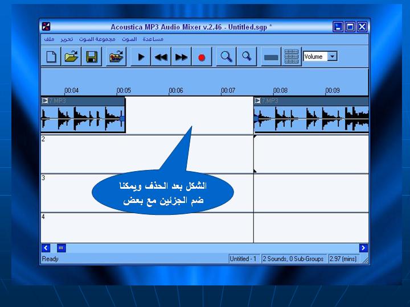This screenshot has height=307, width=410.
Task: Click the 00:06 mark on the timeline ruler
Action: click(176, 90)
